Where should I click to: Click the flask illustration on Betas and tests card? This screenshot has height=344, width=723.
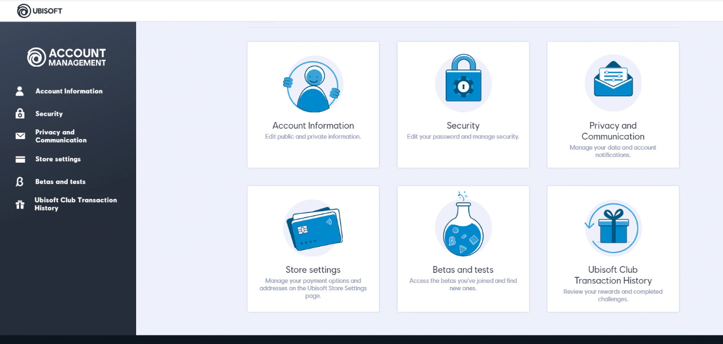point(463,224)
